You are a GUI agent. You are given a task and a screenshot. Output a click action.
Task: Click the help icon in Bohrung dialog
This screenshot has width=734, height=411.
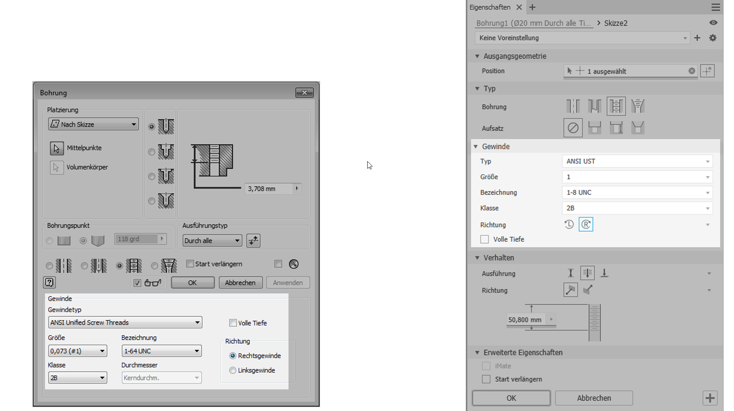[49, 282]
